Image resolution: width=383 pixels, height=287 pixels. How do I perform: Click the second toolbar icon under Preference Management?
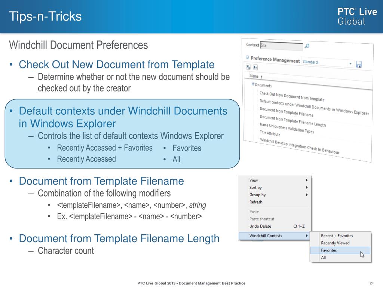point(255,67)
